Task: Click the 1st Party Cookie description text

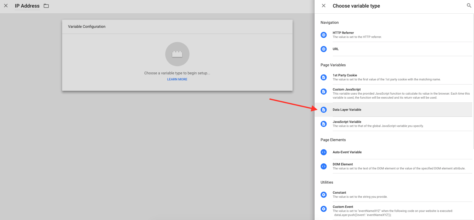Action: 387,79
